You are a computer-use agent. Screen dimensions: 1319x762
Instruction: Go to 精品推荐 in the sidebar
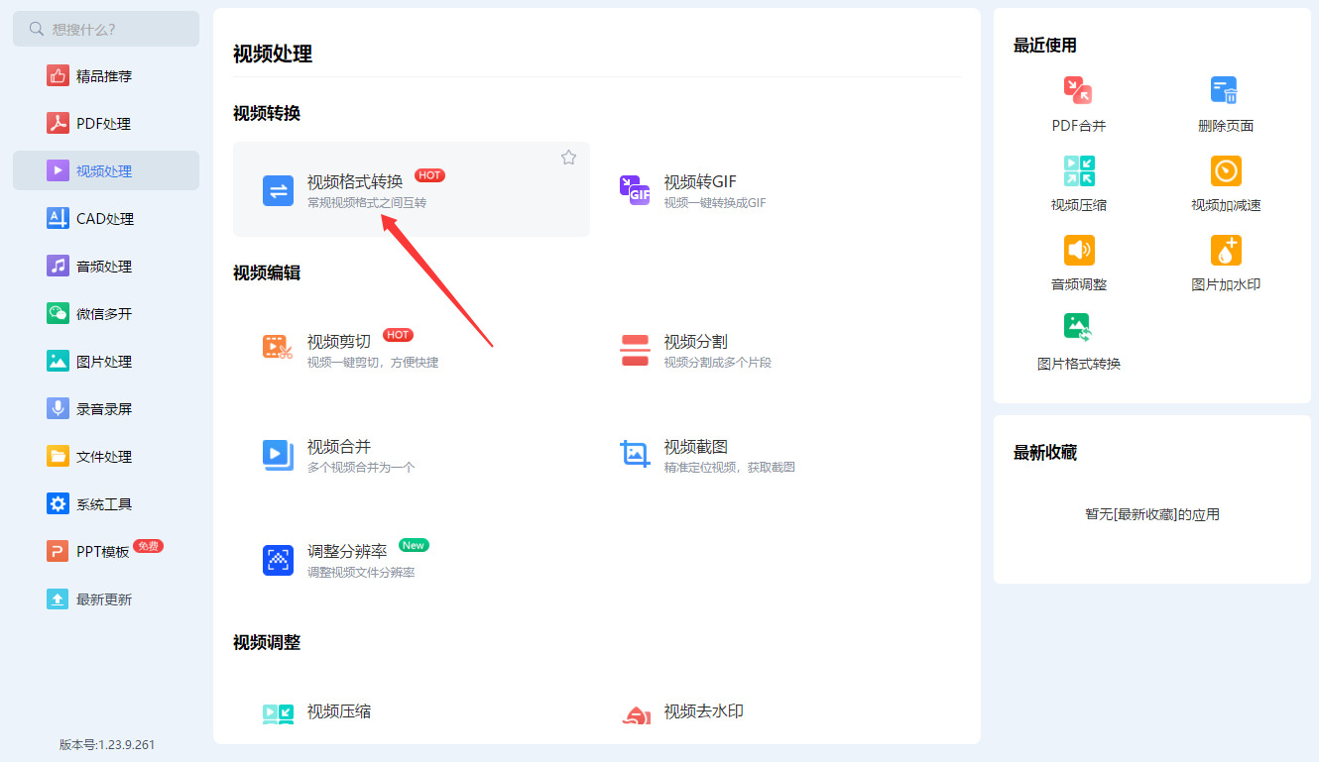106,75
